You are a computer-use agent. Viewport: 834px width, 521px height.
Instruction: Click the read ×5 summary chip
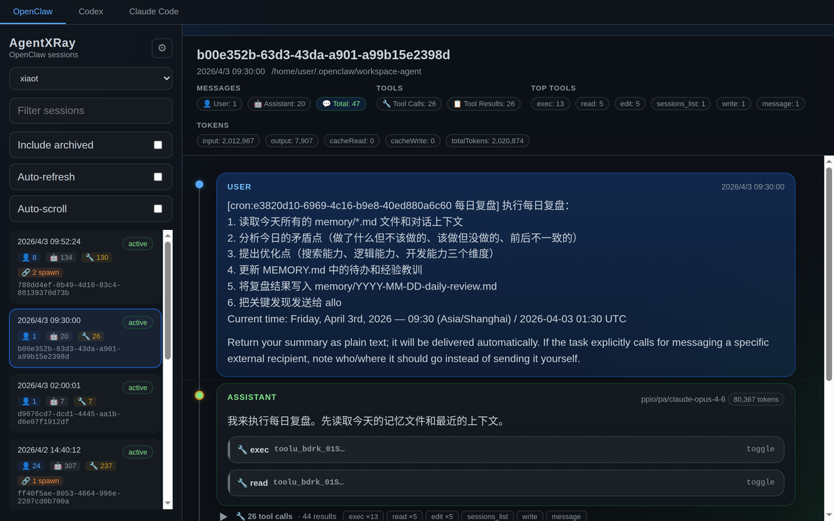click(x=404, y=517)
